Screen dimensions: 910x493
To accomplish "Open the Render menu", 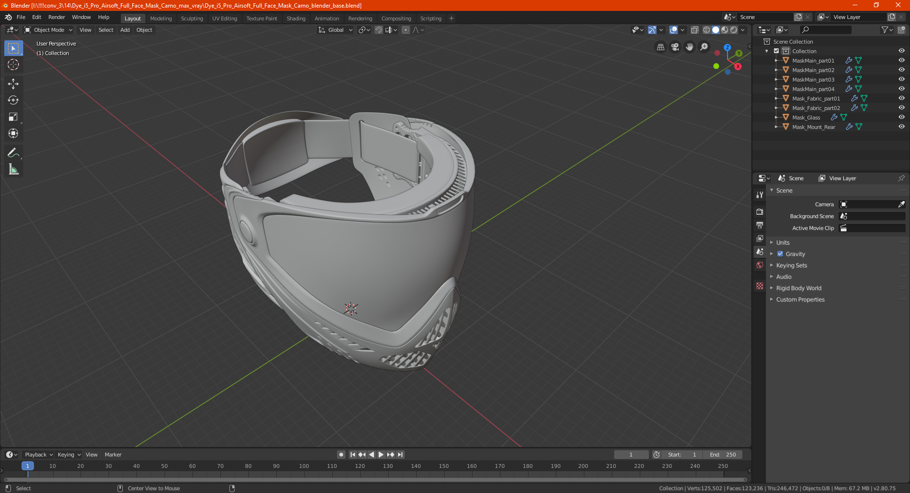I will 56,17.
